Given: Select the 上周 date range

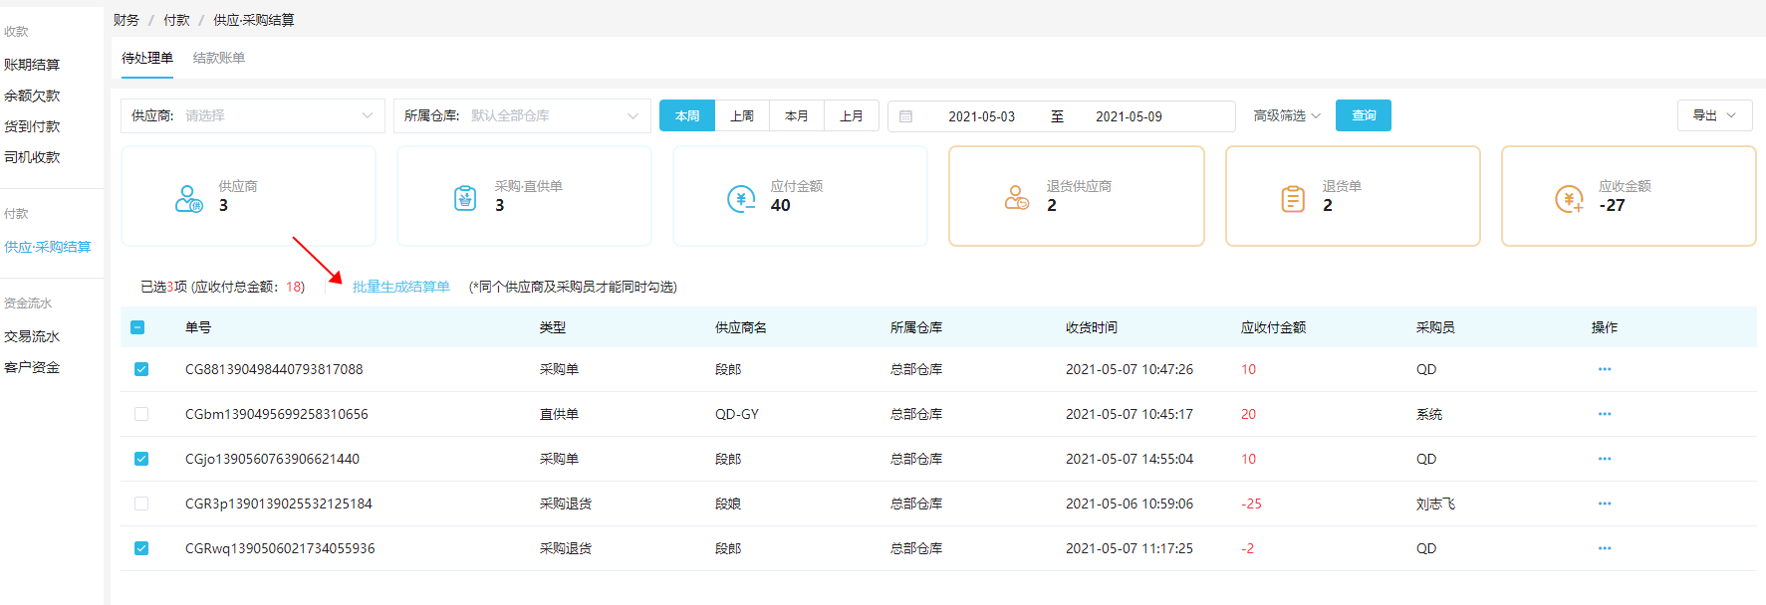Looking at the screenshot, I should (x=742, y=115).
